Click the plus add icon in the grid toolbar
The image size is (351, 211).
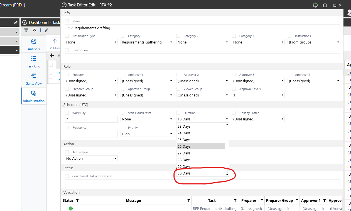(52, 55)
